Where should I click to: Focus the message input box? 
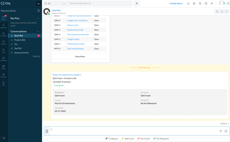[134, 131]
